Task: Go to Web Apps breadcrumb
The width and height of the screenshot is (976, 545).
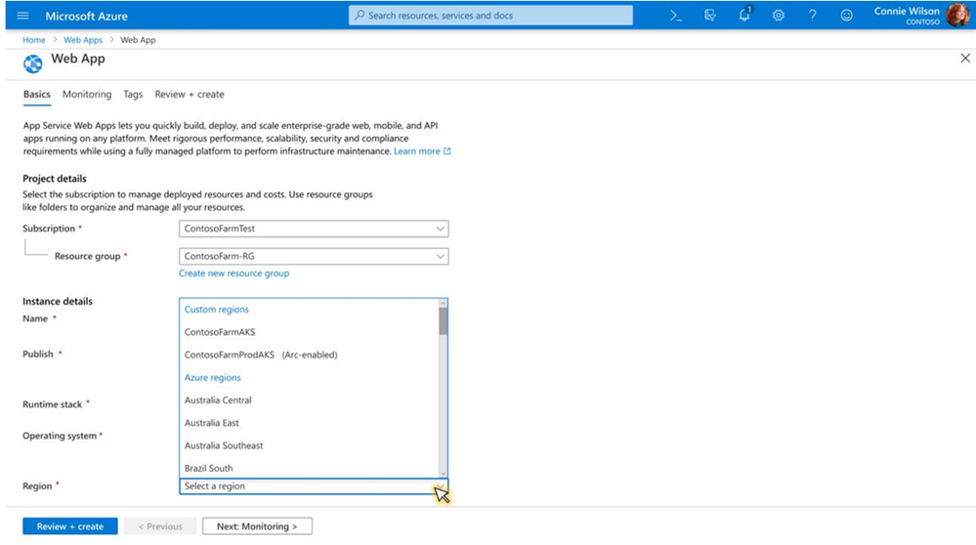Action: click(x=83, y=40)
